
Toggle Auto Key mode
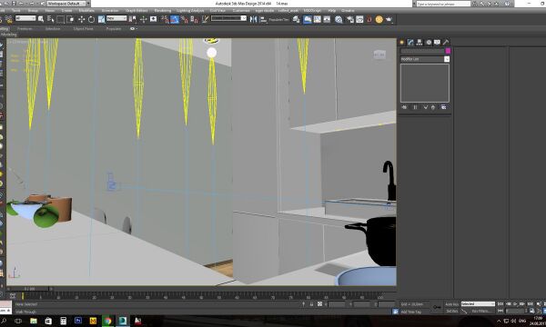click(x=452, y=304)
